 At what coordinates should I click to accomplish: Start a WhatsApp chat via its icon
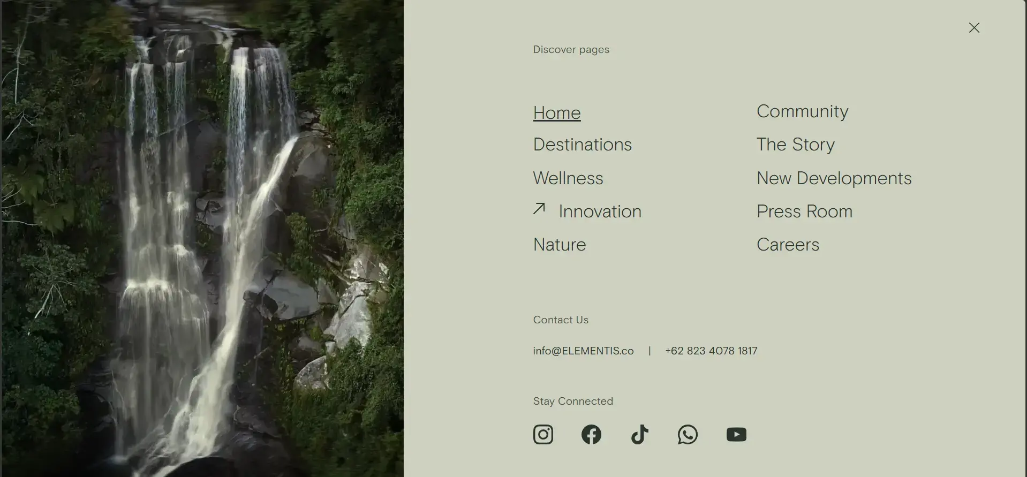point(688,434)
